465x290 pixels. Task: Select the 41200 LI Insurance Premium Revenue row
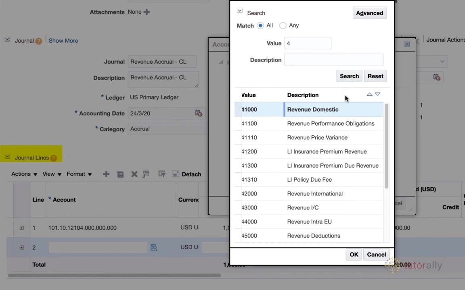click(x=309, y=151)
